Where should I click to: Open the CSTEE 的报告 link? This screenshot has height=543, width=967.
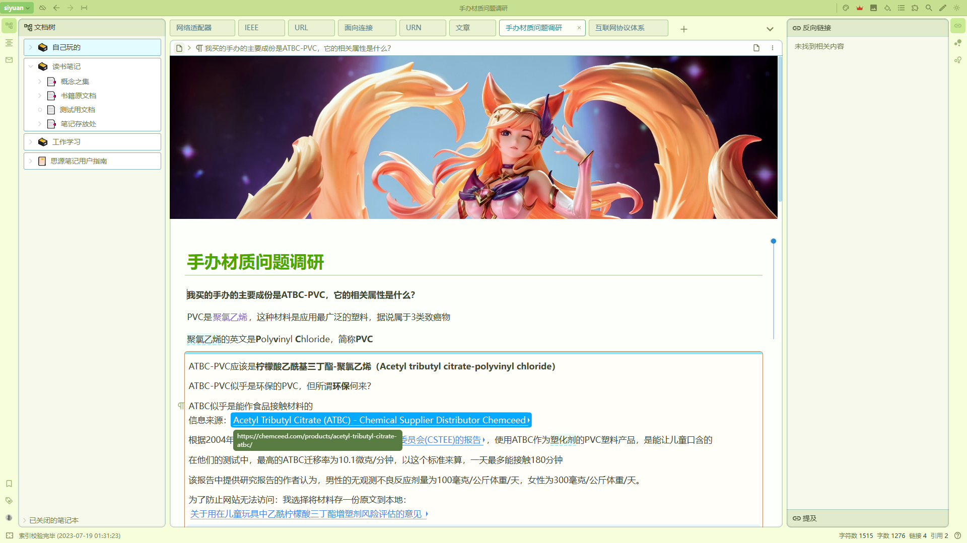pyautogui.click(x=444, y=440)
